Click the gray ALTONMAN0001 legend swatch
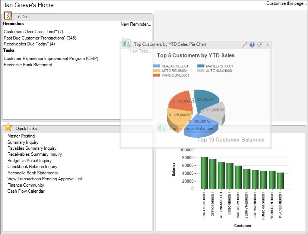 click(x=201, y=70)
